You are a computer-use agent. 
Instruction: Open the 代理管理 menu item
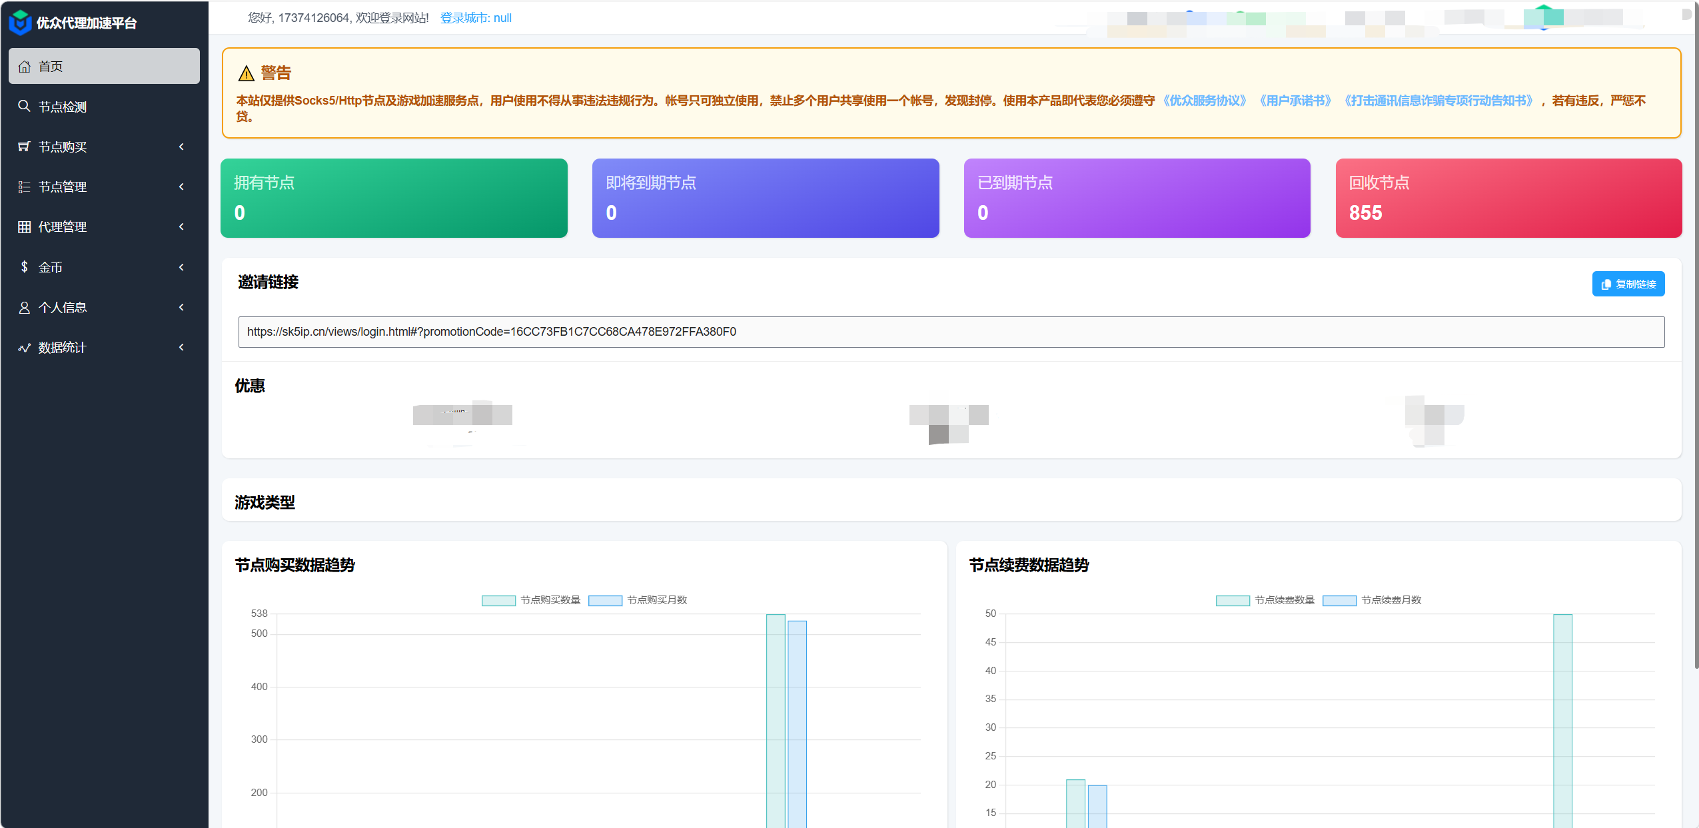click(x=104, y=226)
